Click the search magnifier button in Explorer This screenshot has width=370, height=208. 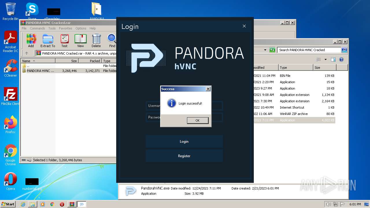[x=344, y=50]
